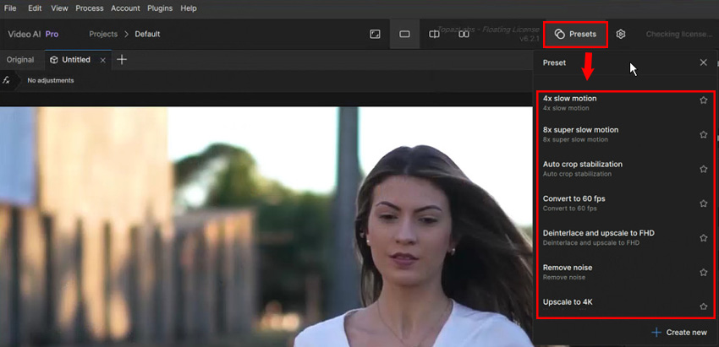Screen dimensions: 719x347
Task: Select the Auto crop stabilization preset
Action: point(583,165)
